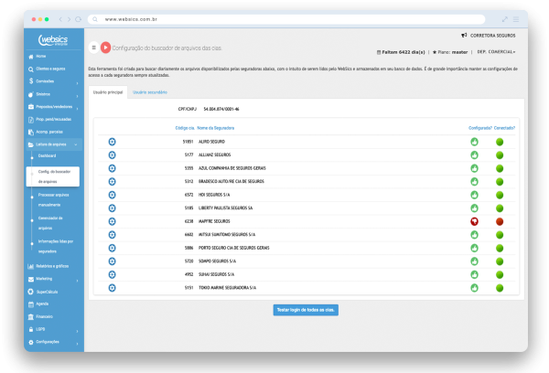
Task: Click the hamburger menu icon beside title
Action: pos(94,48)
